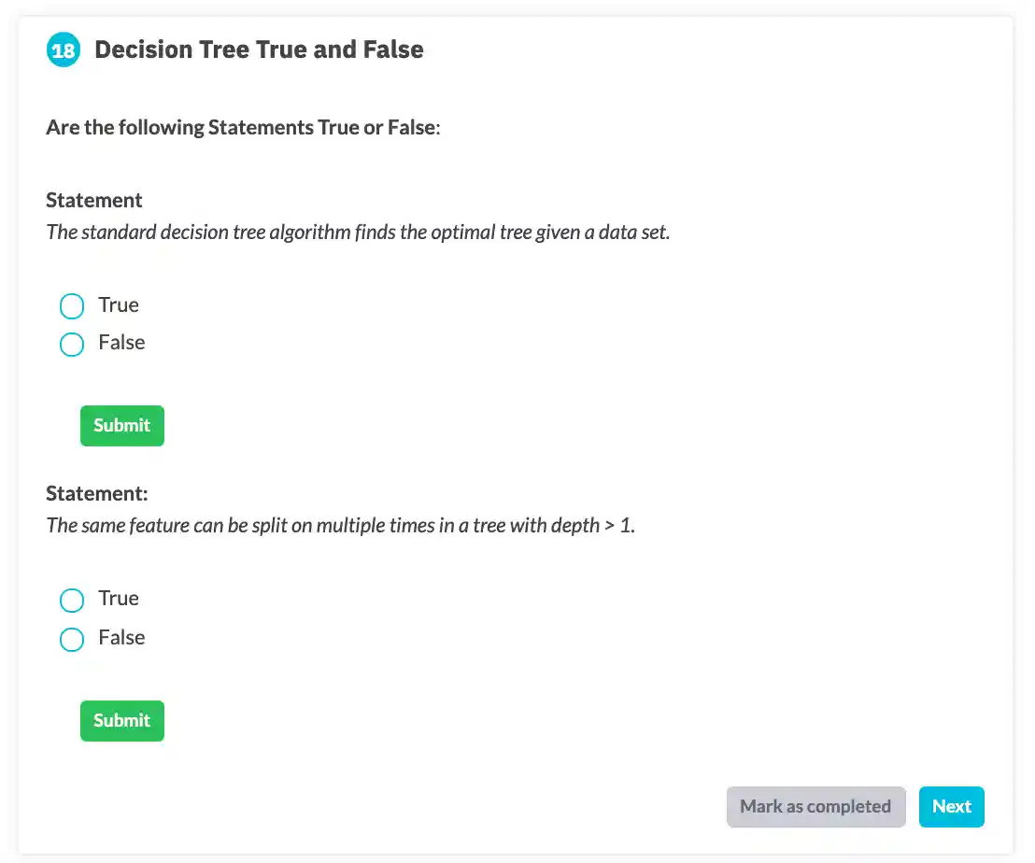Submit the optimal tree statement answer
The width and height of the screenshot is (1035, 863).
coord(121,426)
